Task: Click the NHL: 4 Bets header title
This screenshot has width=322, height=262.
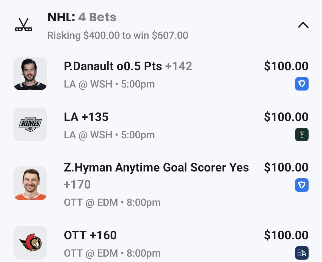Action: 82,17
